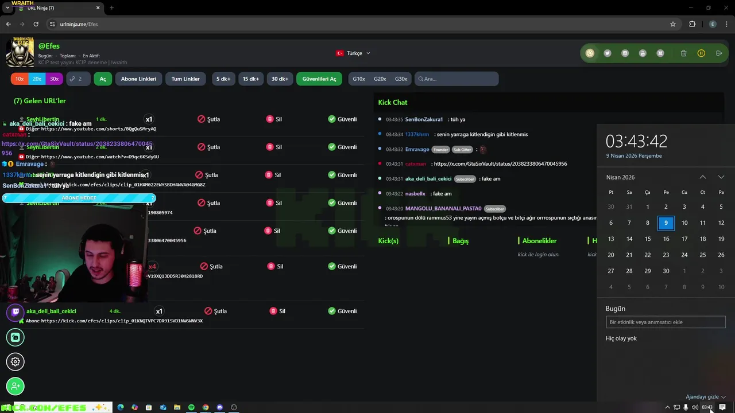Select day 16 in the calendar

click(666, 239)
